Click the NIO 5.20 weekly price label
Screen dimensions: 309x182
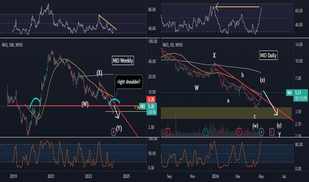point(148,107)
